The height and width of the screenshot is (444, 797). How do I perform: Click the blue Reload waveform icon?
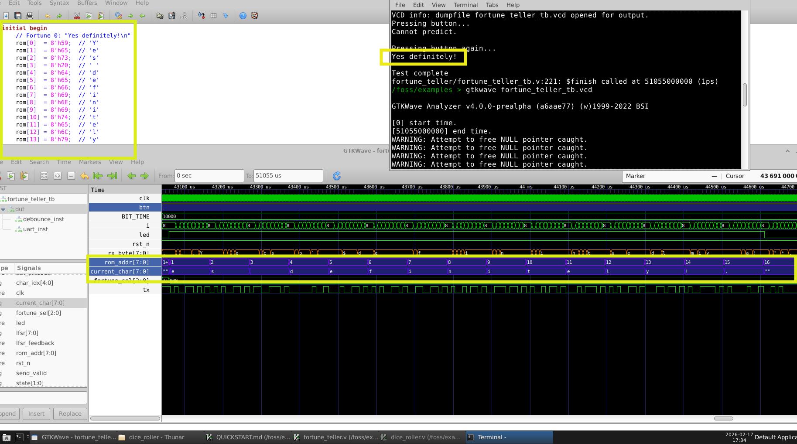[336, 176]
